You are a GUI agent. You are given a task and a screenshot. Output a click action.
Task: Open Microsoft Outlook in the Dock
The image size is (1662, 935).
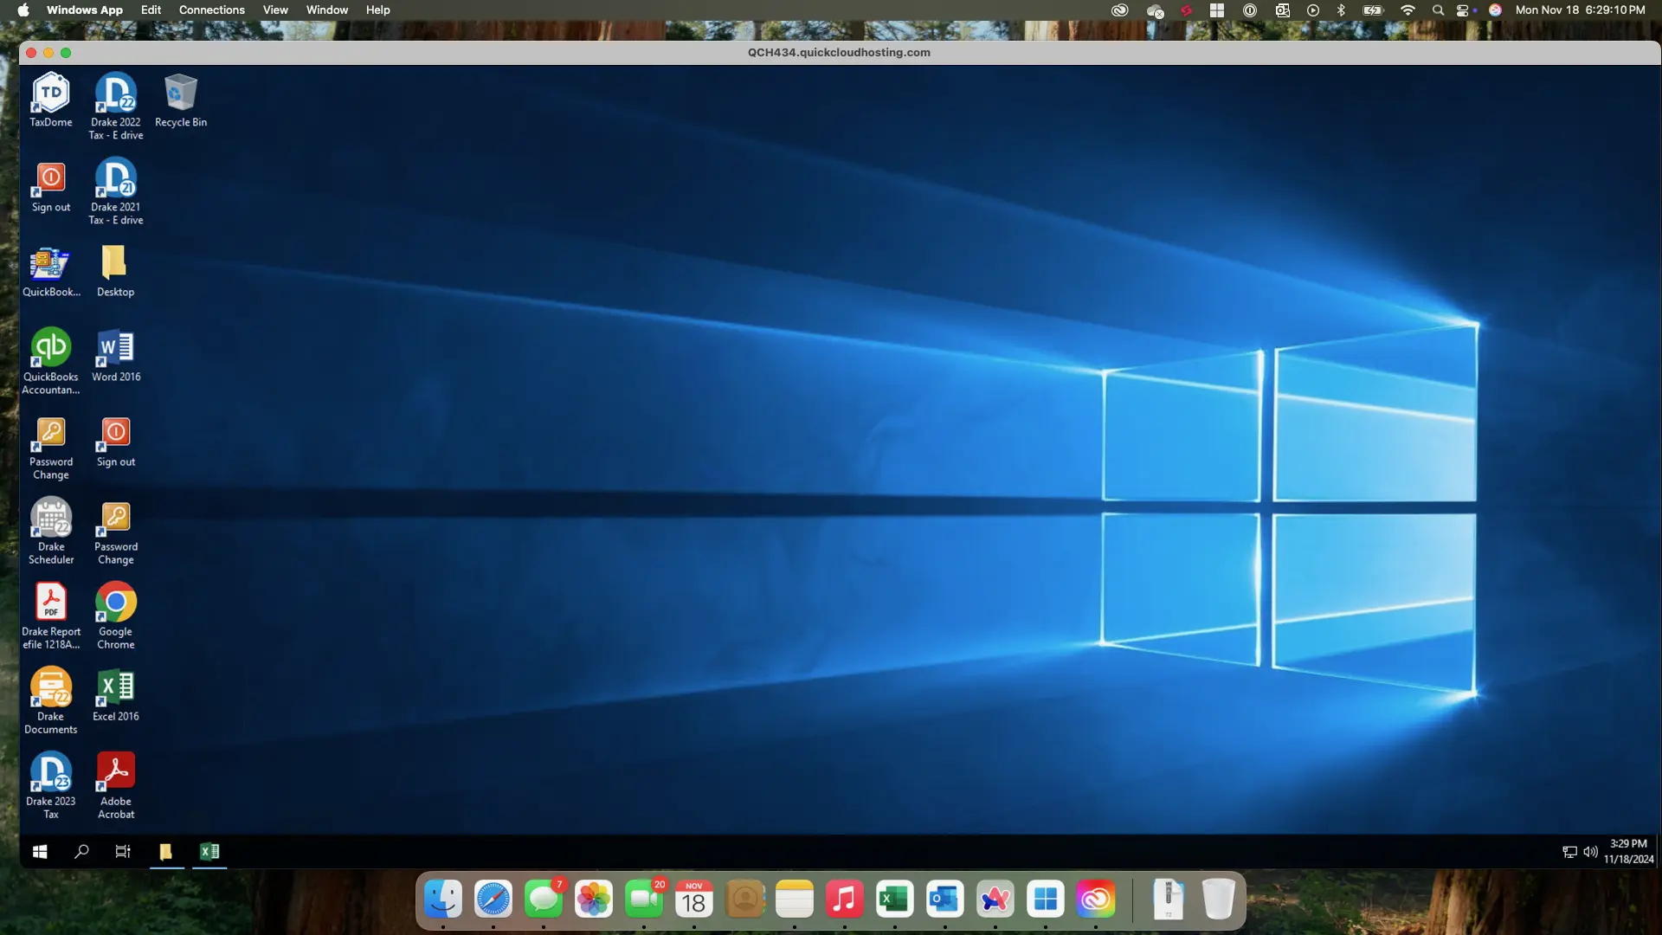point(944,900)
